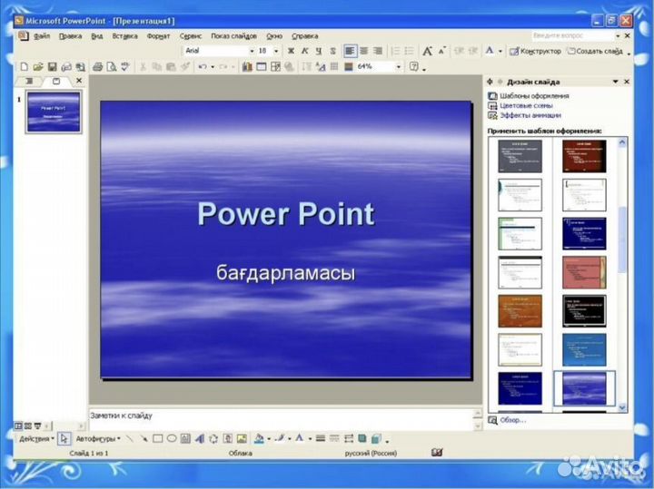Click the help question field Введите вопрос
Screen dimensions: 654x489
click(x=572, y=35)
